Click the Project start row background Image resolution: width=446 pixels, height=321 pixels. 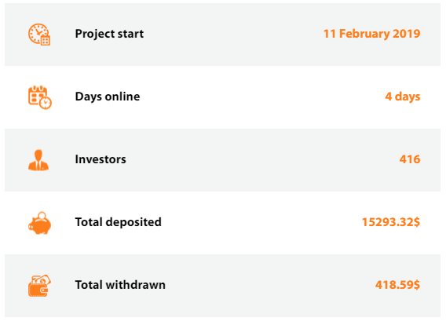tap(222, 35)
